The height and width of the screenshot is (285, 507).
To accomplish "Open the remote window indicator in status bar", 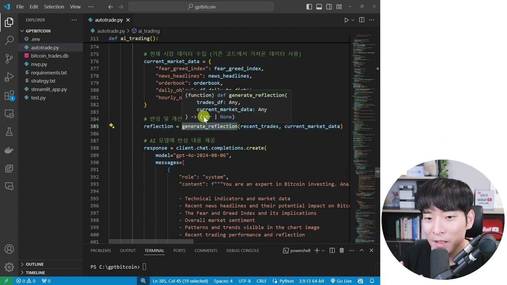I will [x=6, y=281].
